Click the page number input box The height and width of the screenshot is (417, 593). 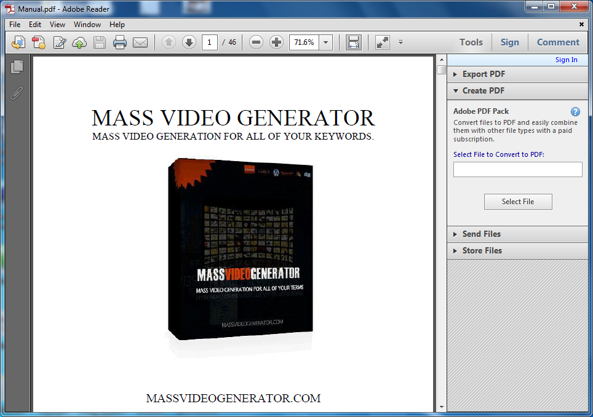coord(210,42)
